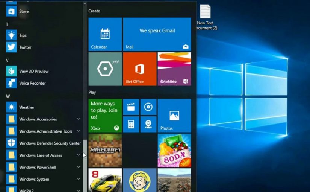Open the Calculator small tile
The height and width of the screenshot is (192, 310).
point(131,124)
